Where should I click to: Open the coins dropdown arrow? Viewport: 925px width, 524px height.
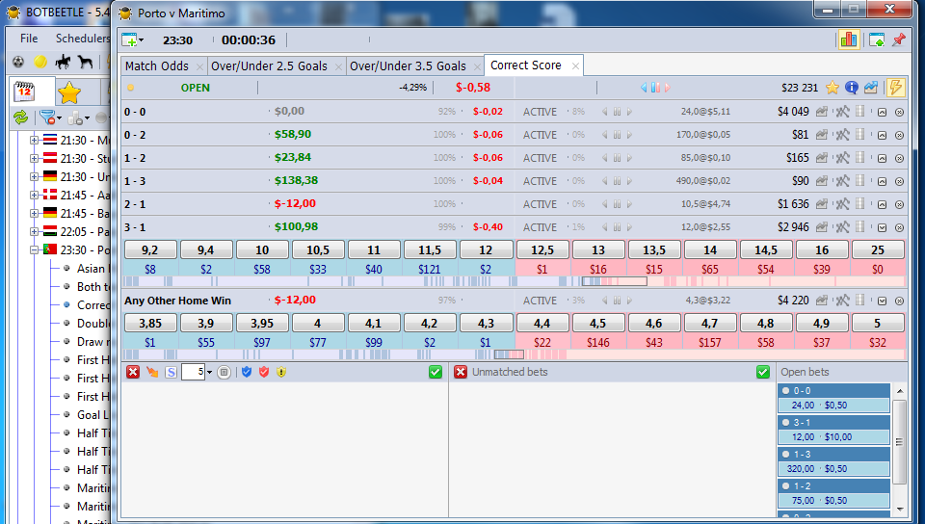click(88, 118)
